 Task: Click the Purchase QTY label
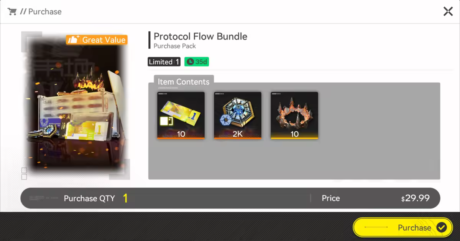coord(89,198)
